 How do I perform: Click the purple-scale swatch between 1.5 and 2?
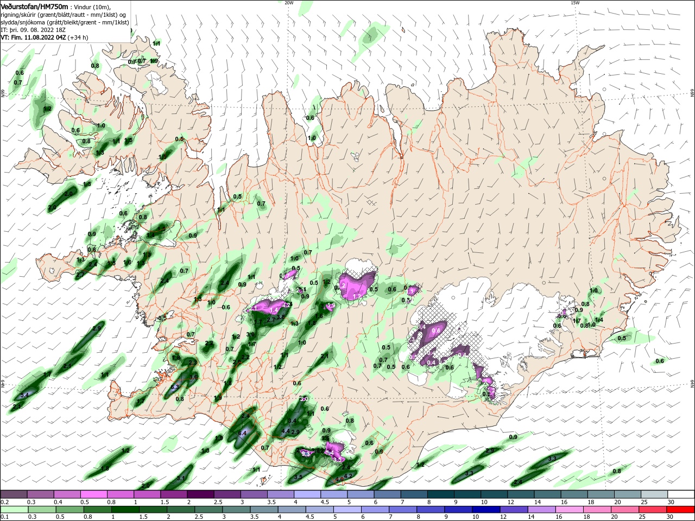[173, 494]
